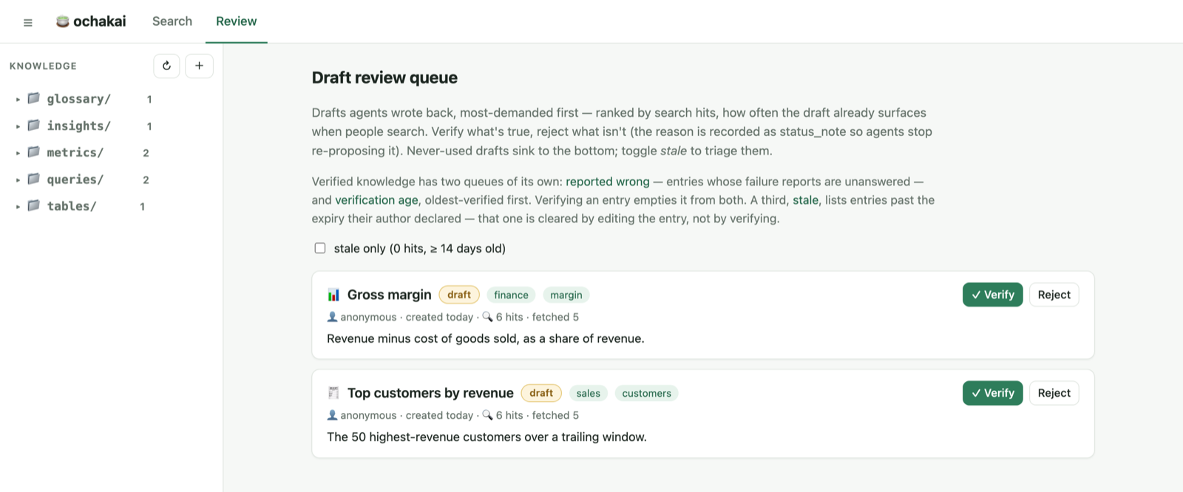
Task: Select the tables/ folder label
Action: point(72,206)
